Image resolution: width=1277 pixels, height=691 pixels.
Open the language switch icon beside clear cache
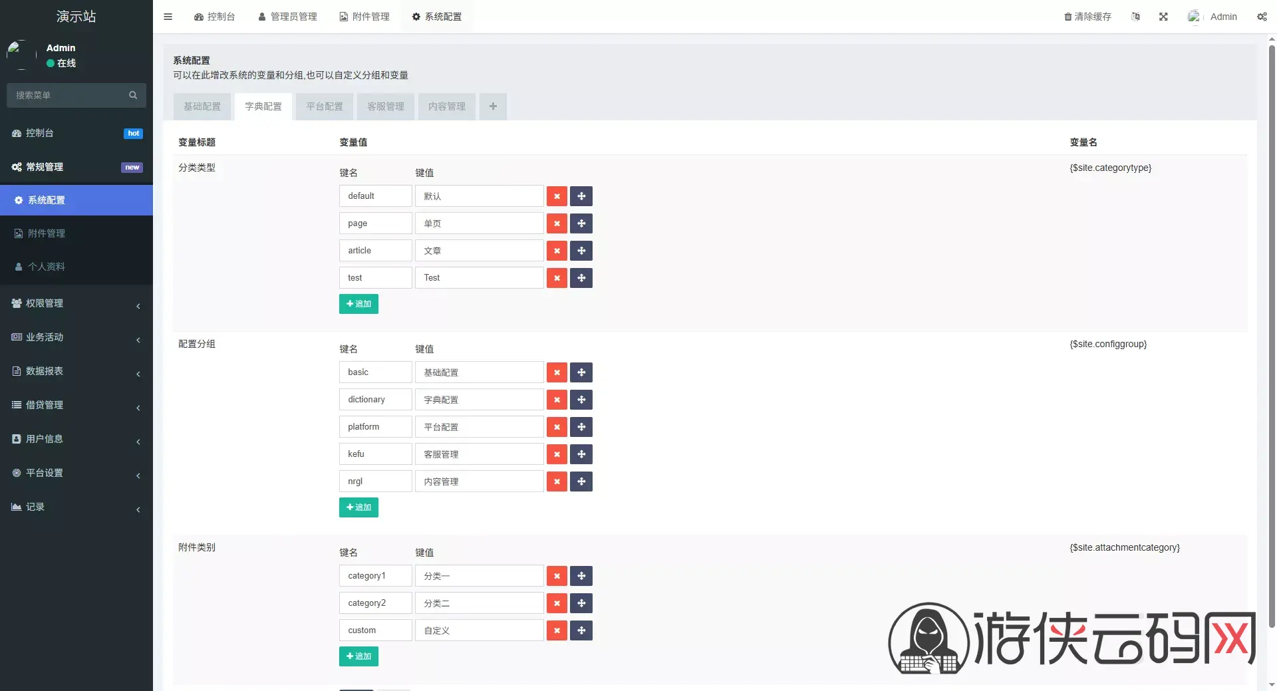[1135, 17]
